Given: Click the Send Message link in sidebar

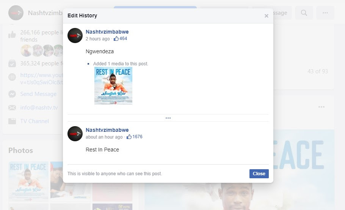Looking at the screenshot, I should point(38,94).
